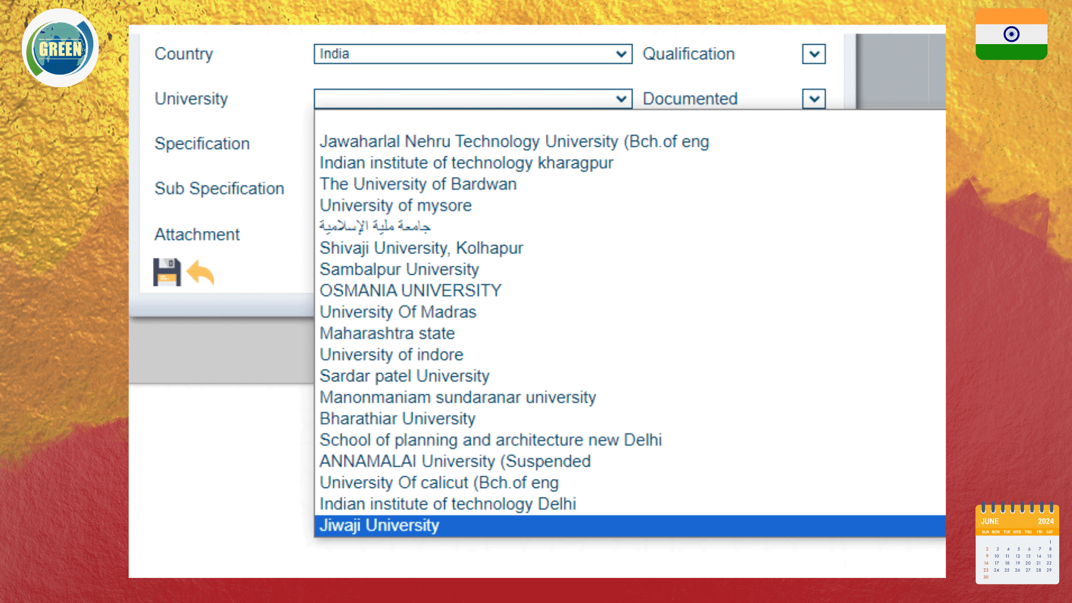The image size is (1072, 603).
Task: Choose The University of Bardwan
Action: click(418, 184)
